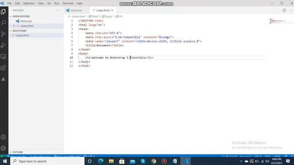Click the VS Code taskbar icon
The width and height of the screenshot is (294, 165).
186,161
